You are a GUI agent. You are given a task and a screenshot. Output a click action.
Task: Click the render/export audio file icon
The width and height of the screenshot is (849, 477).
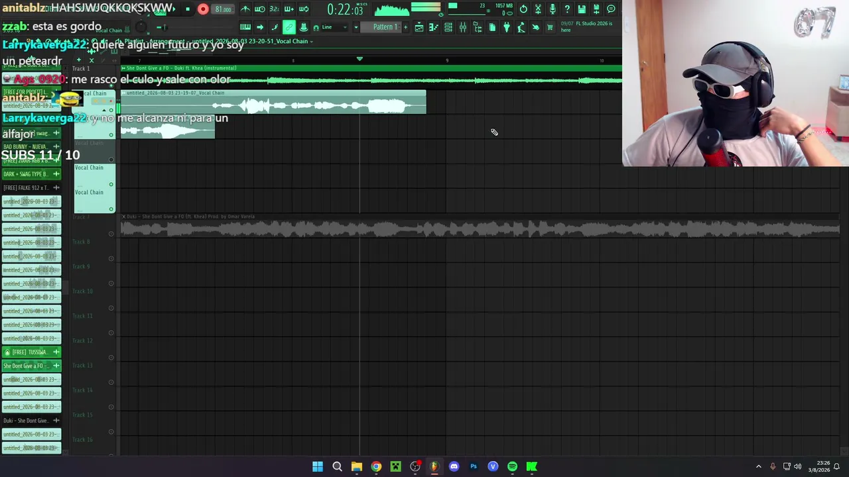coord(596,9)
